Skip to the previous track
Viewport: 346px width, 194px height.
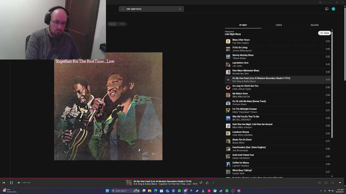click(x=4, y=183)
